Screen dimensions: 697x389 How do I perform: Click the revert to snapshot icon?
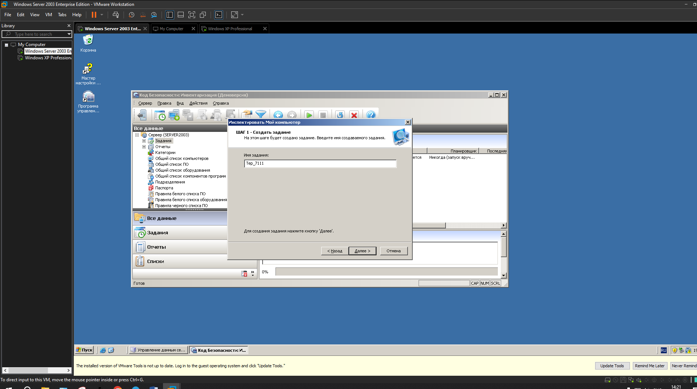(x=143, y=15)
